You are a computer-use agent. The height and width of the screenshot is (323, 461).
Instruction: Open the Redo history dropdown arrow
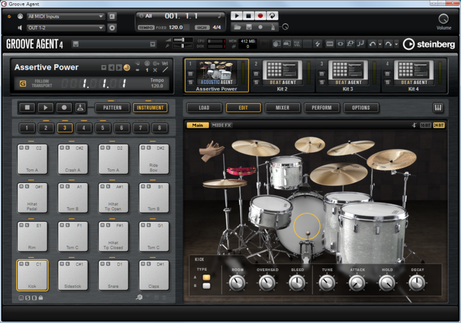pos(396,44)
